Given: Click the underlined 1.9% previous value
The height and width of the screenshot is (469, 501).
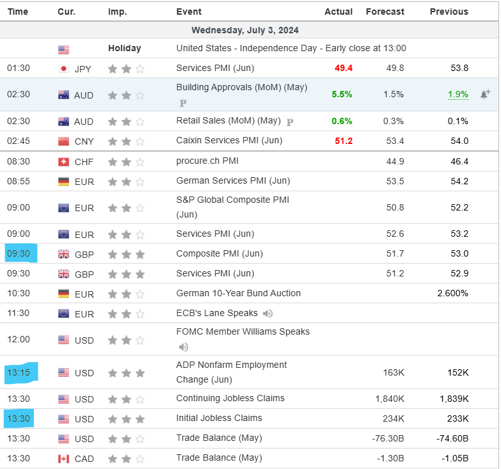Looking at the screenshot, I should coord(457,94).
